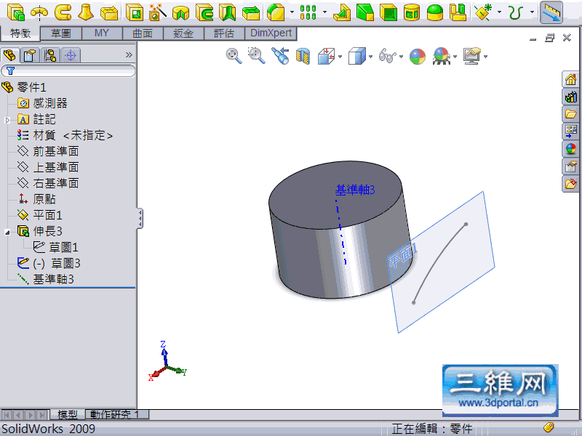Select the Dome tool
Viewport: 582px width, 436px height.
coord(434,12)
